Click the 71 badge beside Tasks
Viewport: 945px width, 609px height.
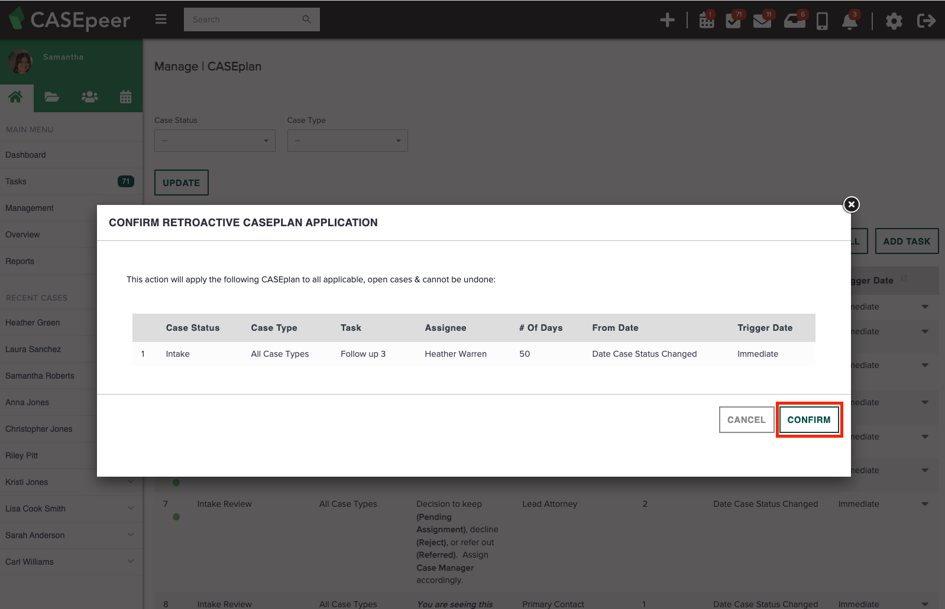tap(125, 181)
